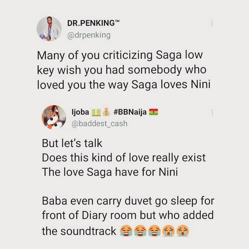Open the DR.PENKING tweet options menu

[212, 23]
